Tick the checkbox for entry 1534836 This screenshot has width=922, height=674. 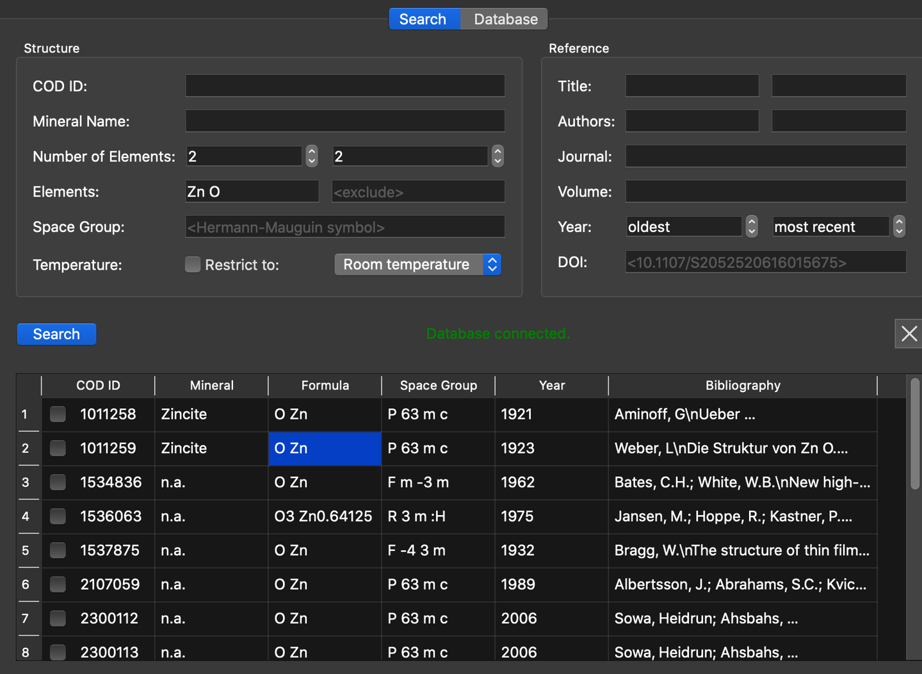tap(58, 482)
